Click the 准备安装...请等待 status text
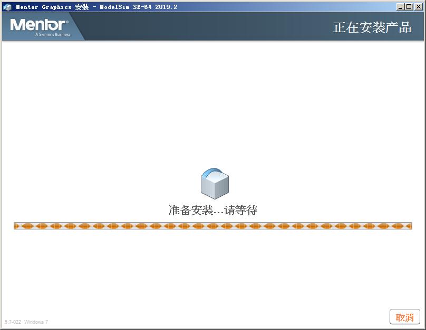The width and height of the screenshot is (426, 330). click(x=213, y=210)
